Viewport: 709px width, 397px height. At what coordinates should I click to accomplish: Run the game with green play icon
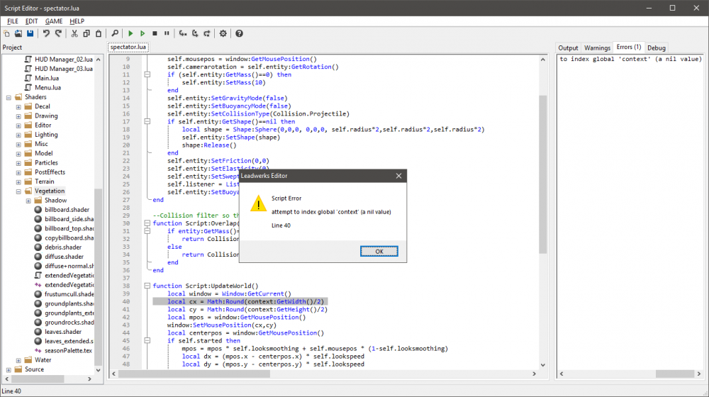click(130, 33)
